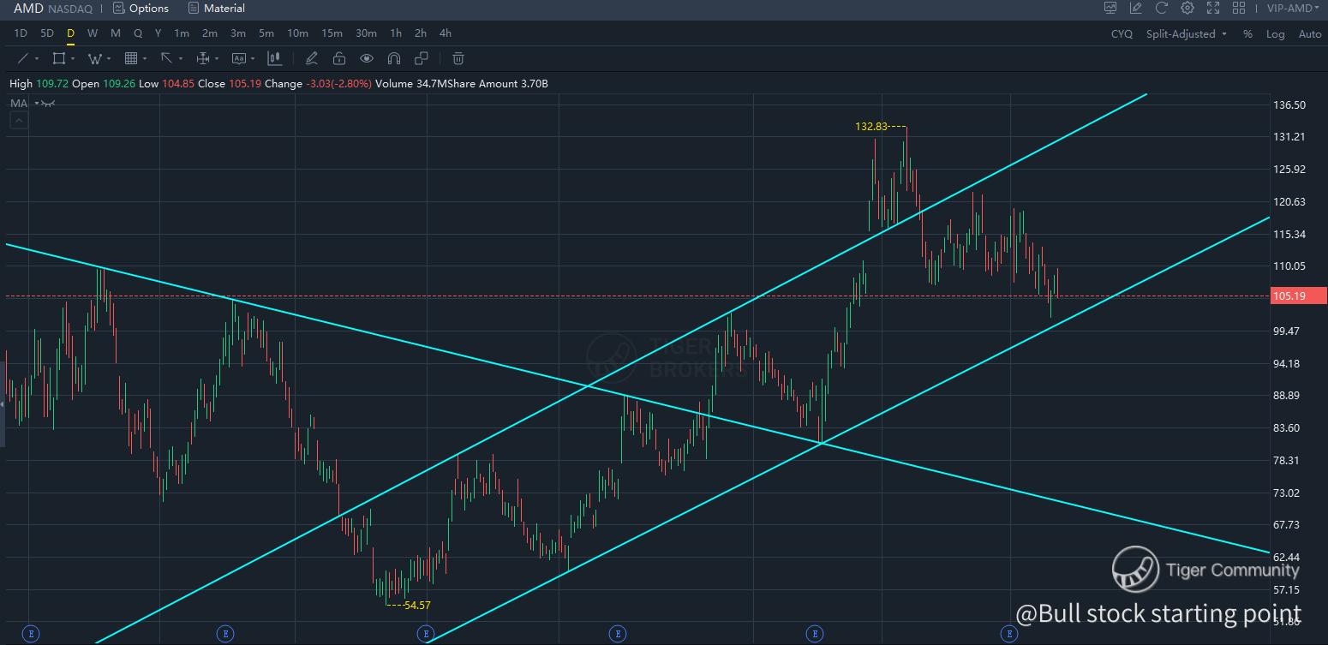Viewport: 1328px width, 645px height.
Task: Open the chart monitor icon in header
Action: [x=1110, y=9]
